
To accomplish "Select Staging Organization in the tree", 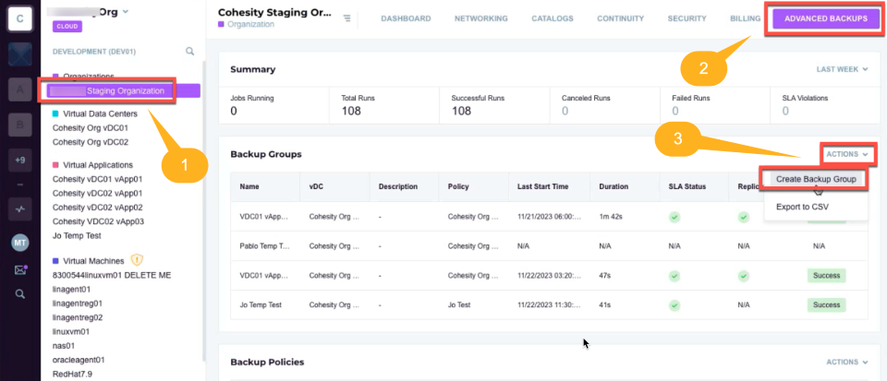I will [124, 90].
